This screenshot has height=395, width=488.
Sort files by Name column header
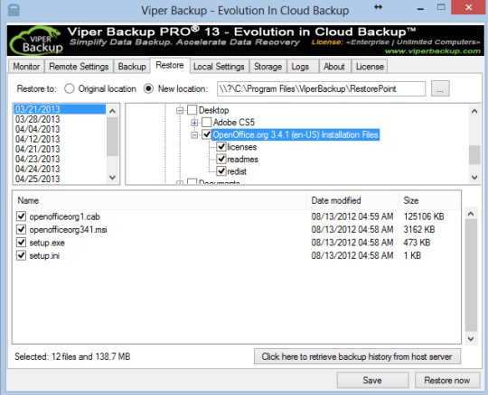click(160, 200)
